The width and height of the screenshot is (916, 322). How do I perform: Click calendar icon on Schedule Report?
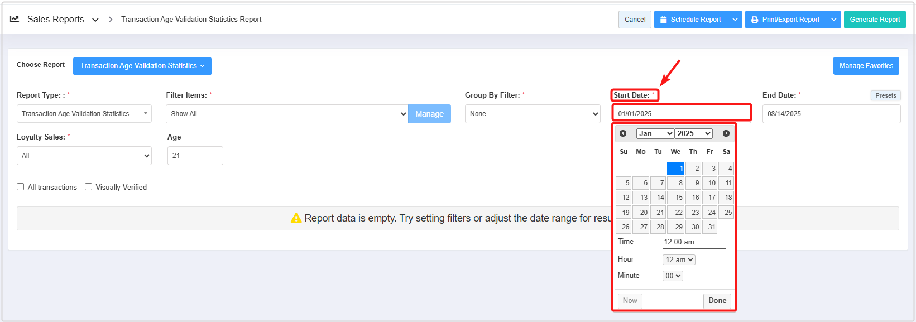click(664, 20)
